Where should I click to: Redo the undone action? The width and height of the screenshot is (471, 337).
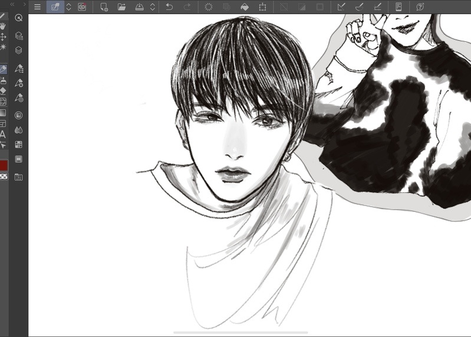(x=187, y=6)
